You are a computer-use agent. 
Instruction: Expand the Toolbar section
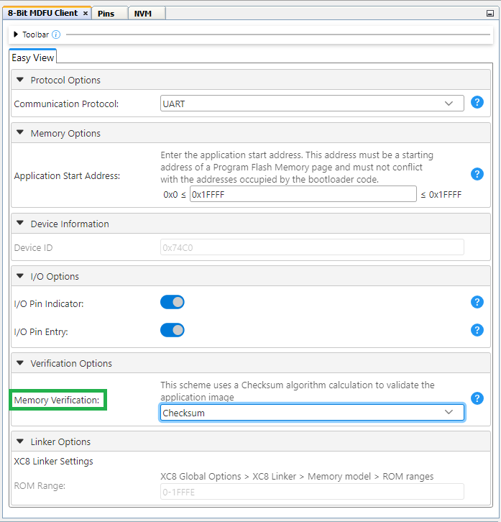(16, 35)
